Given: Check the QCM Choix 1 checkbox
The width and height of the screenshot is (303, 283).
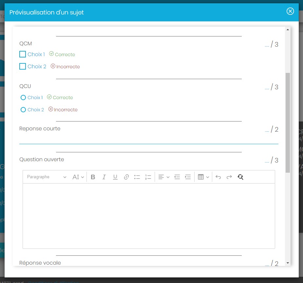Looking at the screenshot, I should tap(23, 54).
